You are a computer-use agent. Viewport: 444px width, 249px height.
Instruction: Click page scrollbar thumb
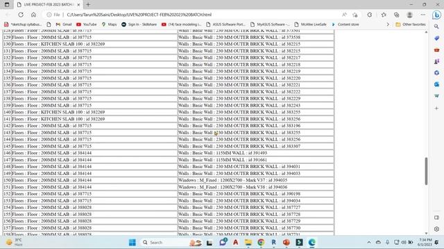point(426,171)
